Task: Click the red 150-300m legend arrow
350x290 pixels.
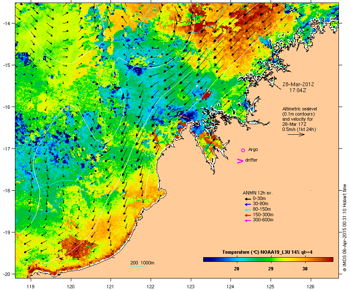Action: (x=248, y=215)
